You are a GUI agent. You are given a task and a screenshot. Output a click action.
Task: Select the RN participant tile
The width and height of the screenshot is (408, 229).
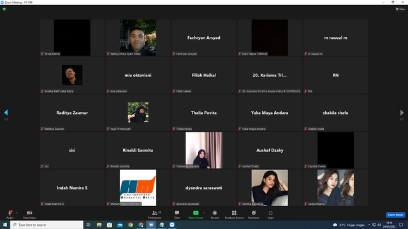pos(335,75)
